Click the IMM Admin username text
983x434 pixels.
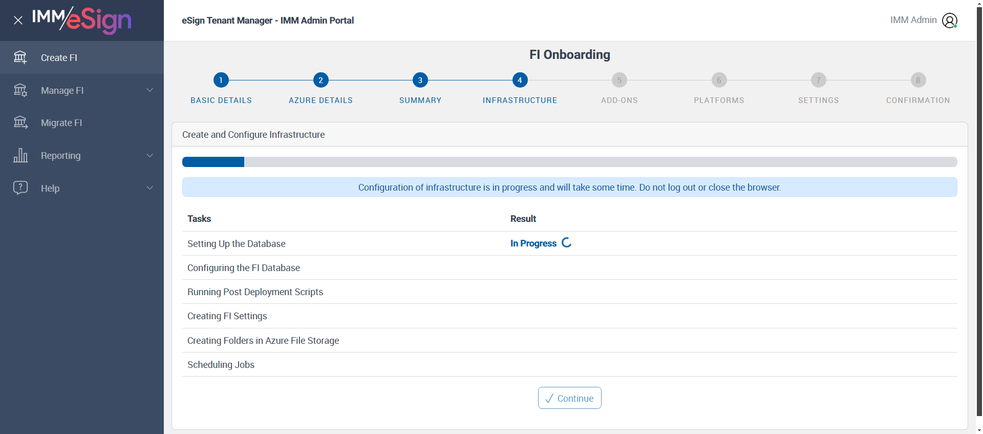[x=913, y=20]
